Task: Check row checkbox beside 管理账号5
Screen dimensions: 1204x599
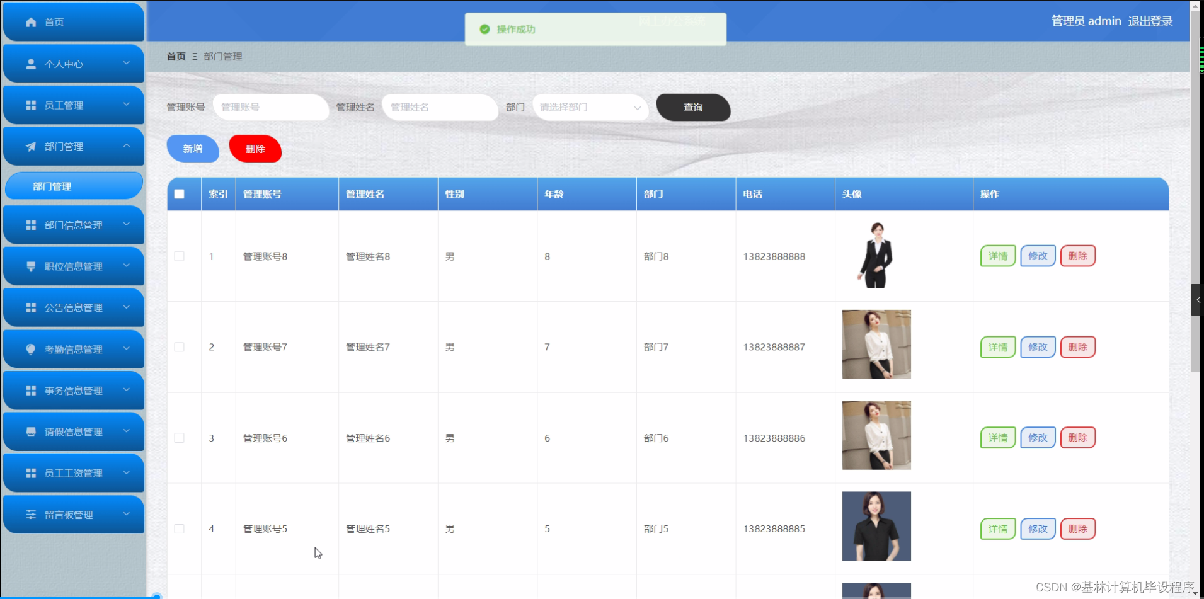Action: tap(180, 528)
